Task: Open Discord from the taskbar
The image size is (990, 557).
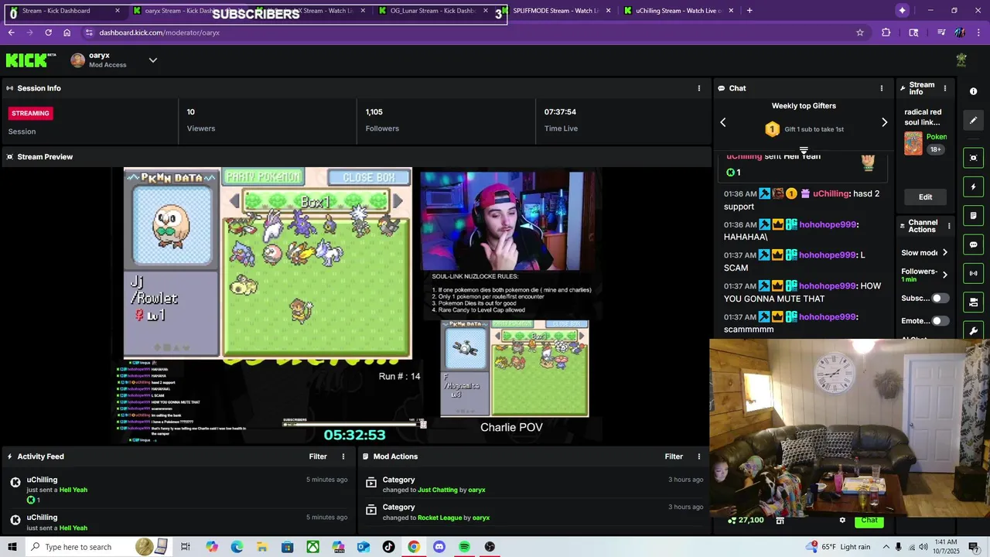Action: pos(439,547)
